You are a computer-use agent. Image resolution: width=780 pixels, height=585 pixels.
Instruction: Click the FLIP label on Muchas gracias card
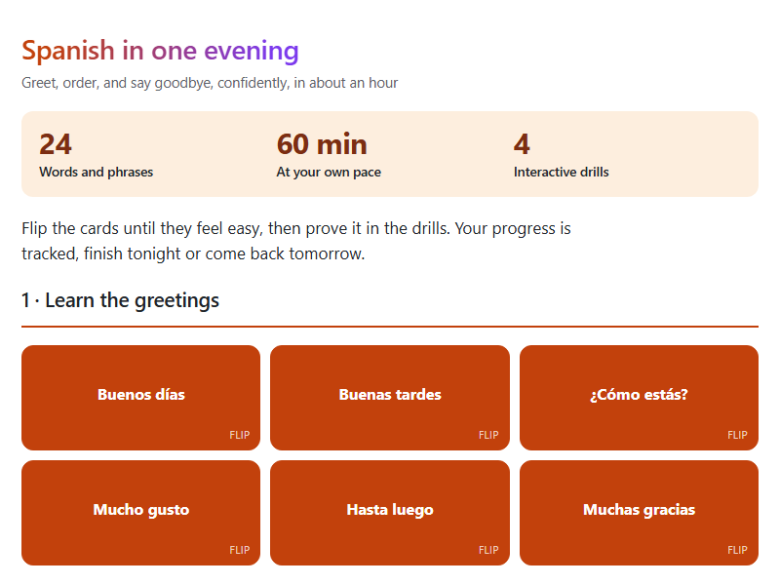(737, 550)
